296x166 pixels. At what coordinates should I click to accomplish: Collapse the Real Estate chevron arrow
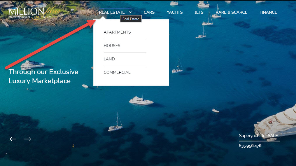point(130,12)
